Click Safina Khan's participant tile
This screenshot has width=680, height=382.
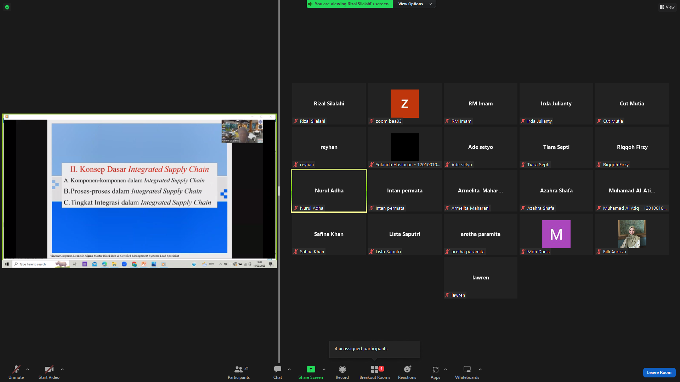(x=329, y=234)
